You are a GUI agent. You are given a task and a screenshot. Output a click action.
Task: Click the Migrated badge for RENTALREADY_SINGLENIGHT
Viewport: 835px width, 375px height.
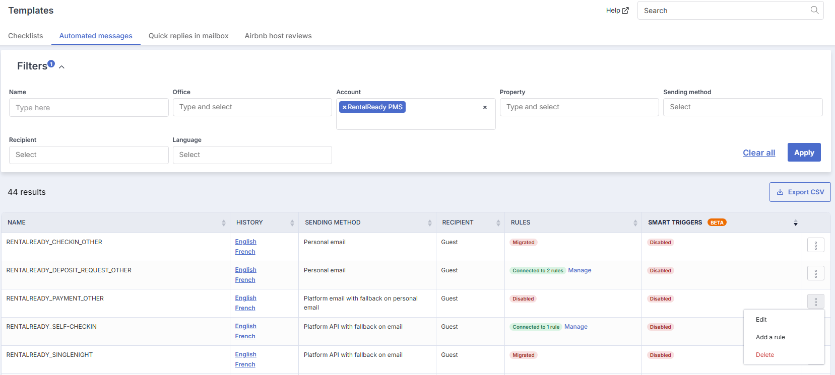pos(524,355)
